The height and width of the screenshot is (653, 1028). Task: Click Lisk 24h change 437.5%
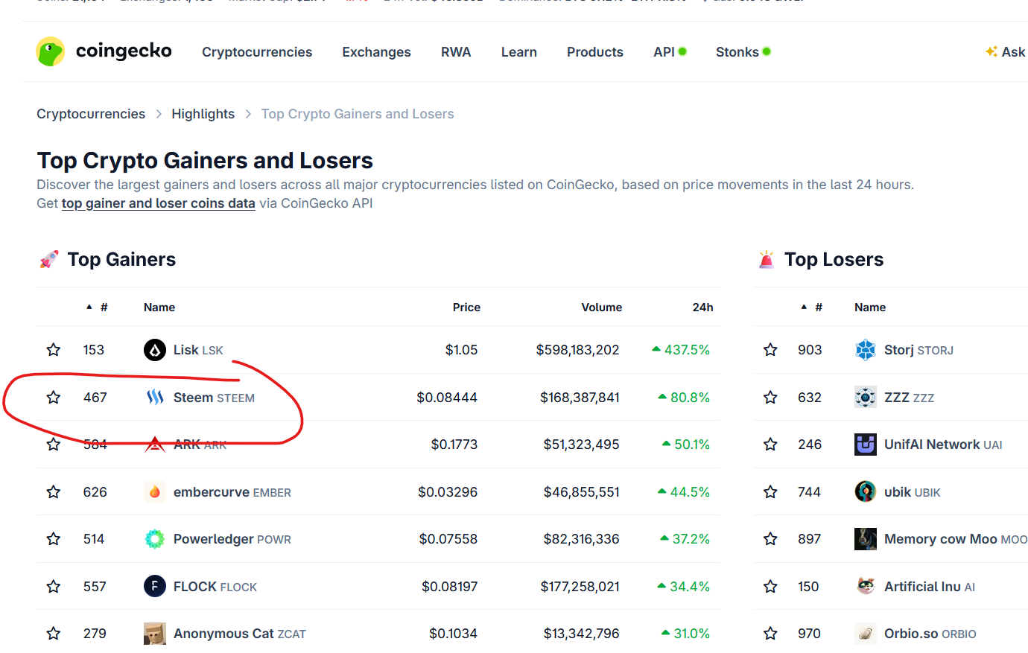point(681,350)
